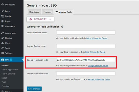Screen dimensions: 139x92
Task: Expand the NEED HELP? panel
Action: (x=40, y=19)
